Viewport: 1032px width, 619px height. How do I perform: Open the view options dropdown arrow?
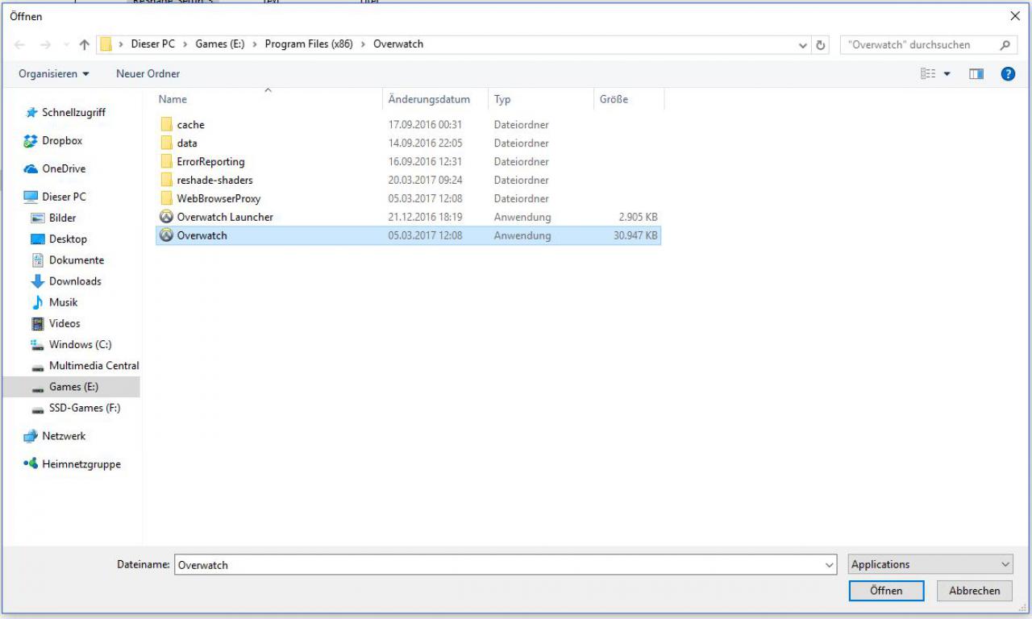947,74
